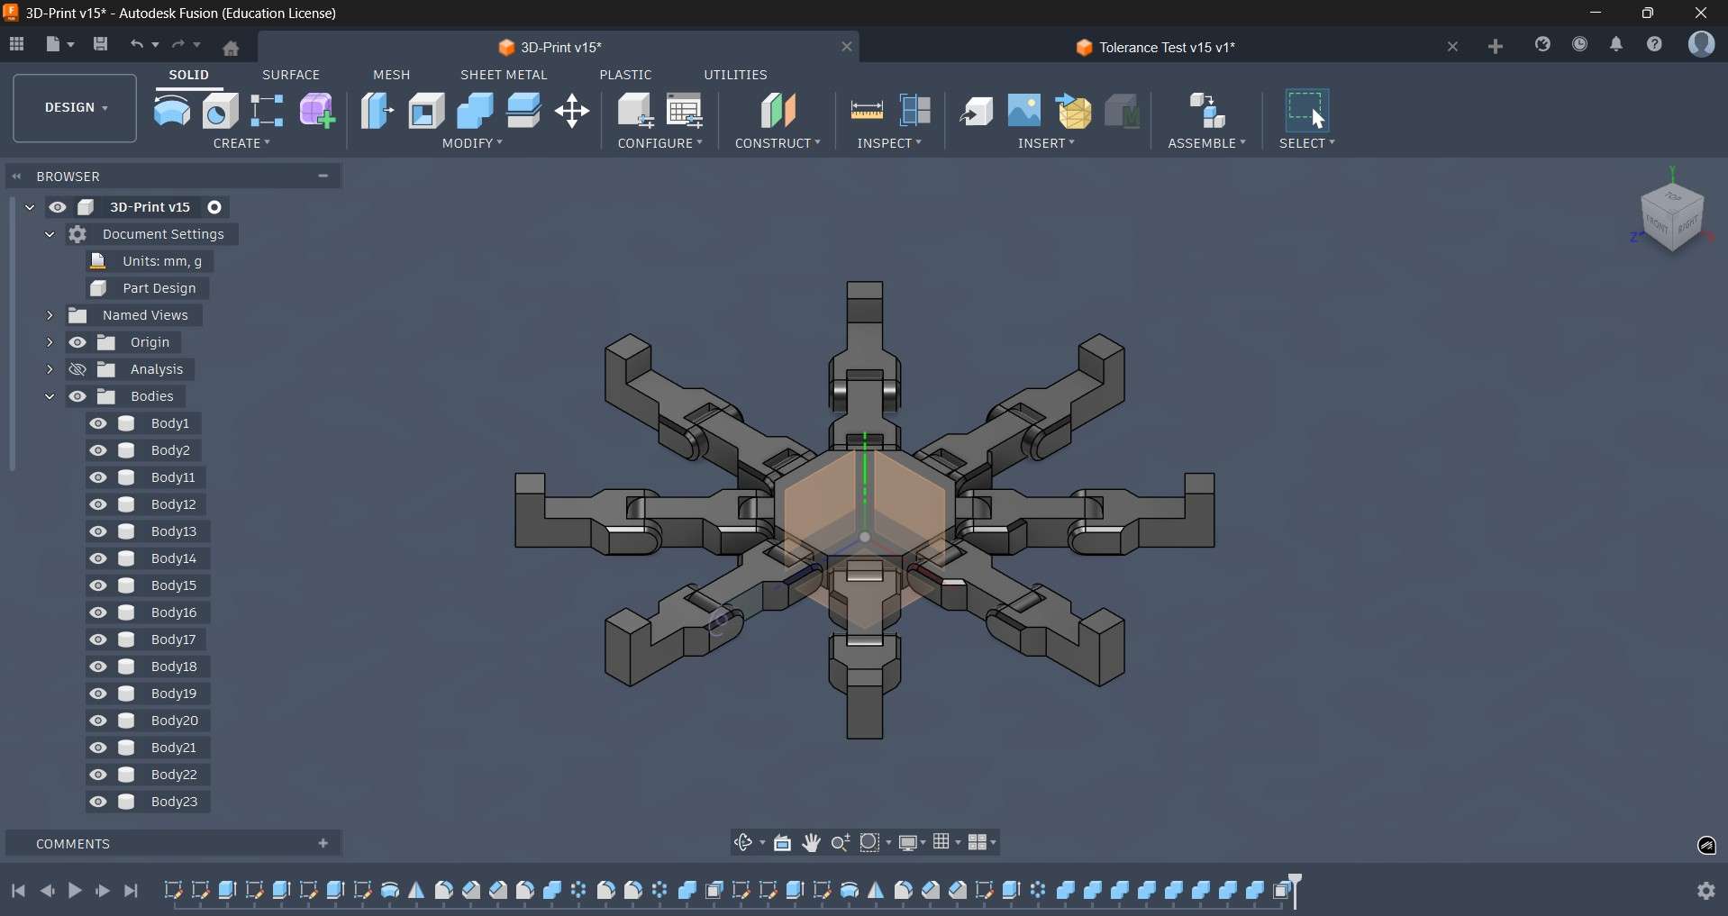Hide Body2 using its eye icon
The width and height of the screenshot is (1728, 916).
pyautogui.click(x=99, y=451)
